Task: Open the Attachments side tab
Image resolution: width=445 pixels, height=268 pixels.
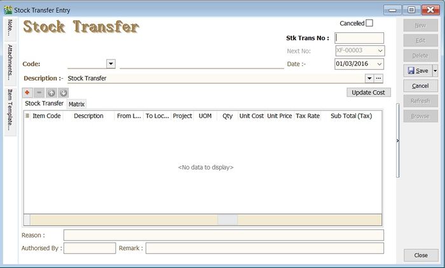Action: click(x=10, y=62)
